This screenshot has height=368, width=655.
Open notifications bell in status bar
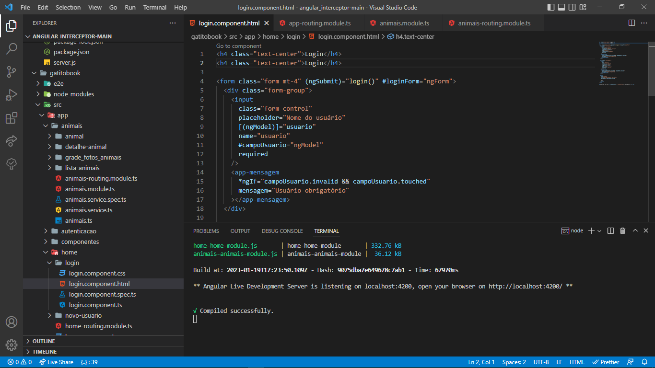point(644,362)
